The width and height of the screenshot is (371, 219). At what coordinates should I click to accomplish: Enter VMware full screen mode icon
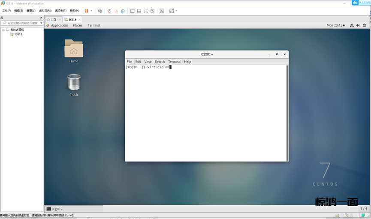(146, 11)
